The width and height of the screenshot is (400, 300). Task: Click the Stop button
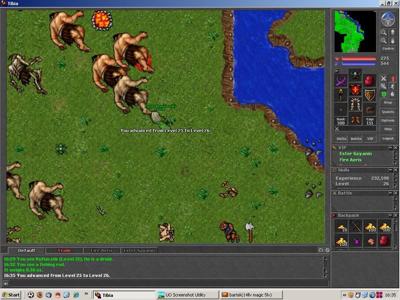[388, 102]
